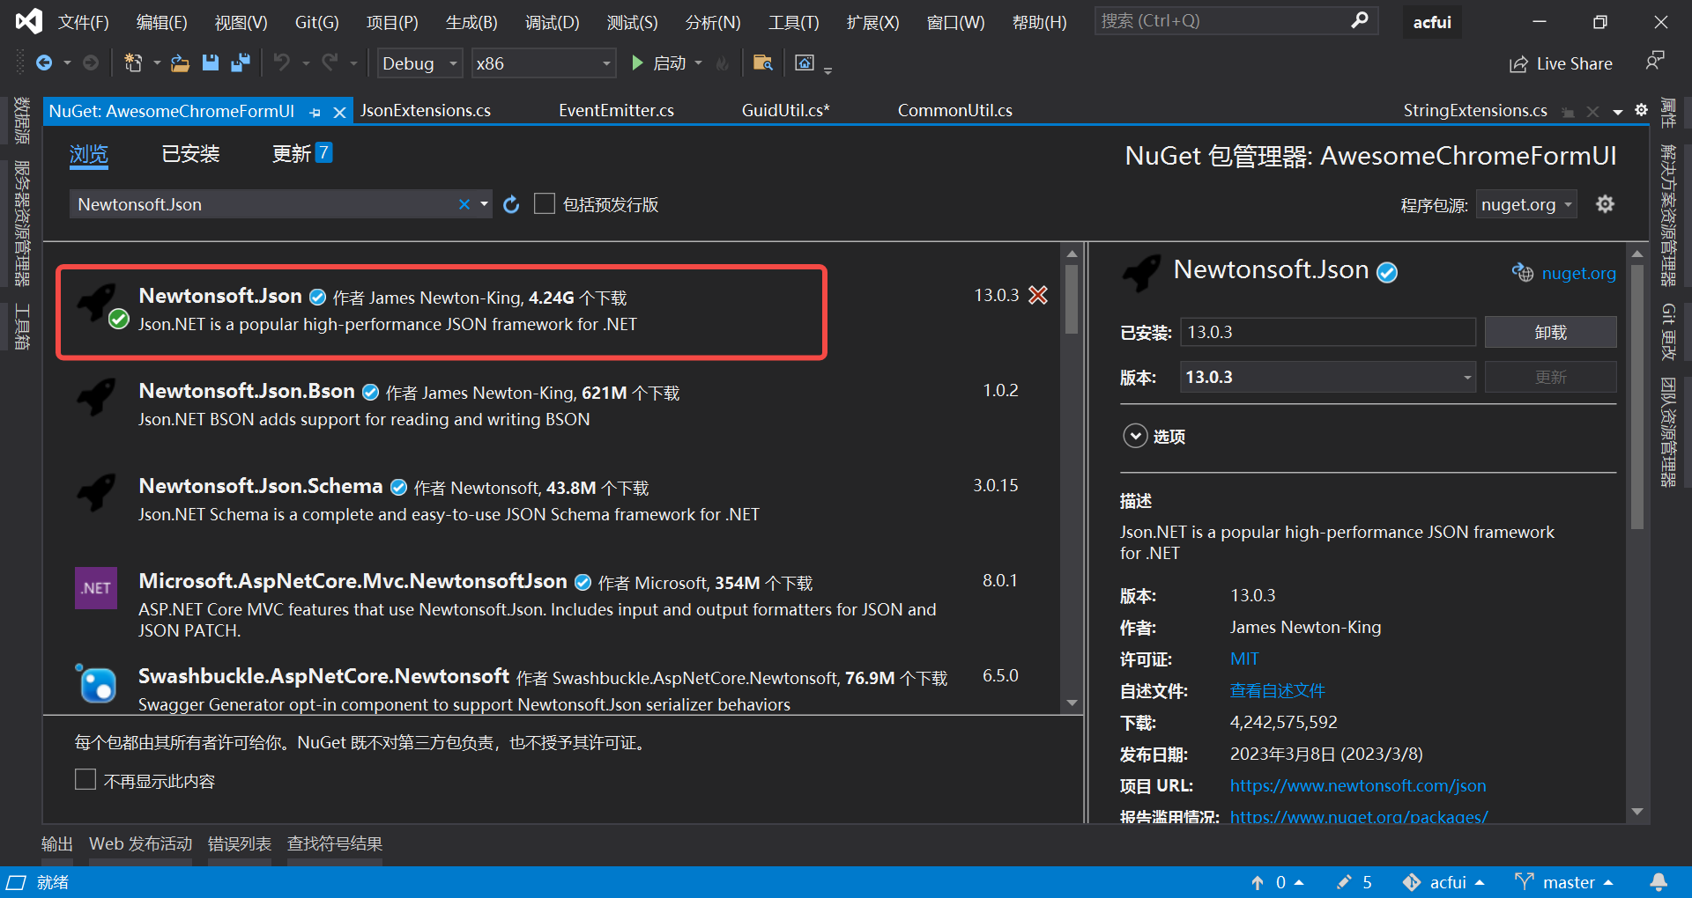Click the Visual Studio logo icon
Image resolution: width=1692 pixels, height=898 pixels.
29,21
